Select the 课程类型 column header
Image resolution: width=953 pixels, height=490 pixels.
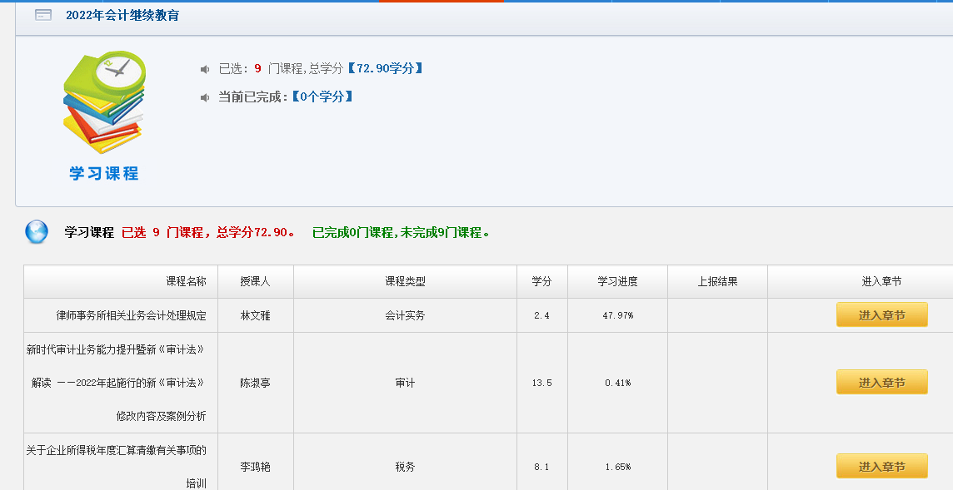[x=405, y=282]
